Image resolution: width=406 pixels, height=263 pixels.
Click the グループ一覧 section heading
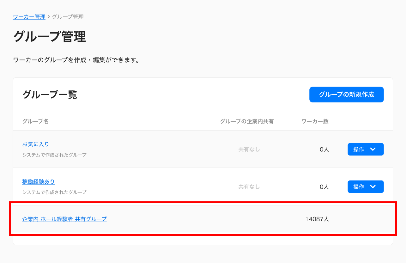tap(50, 95)
